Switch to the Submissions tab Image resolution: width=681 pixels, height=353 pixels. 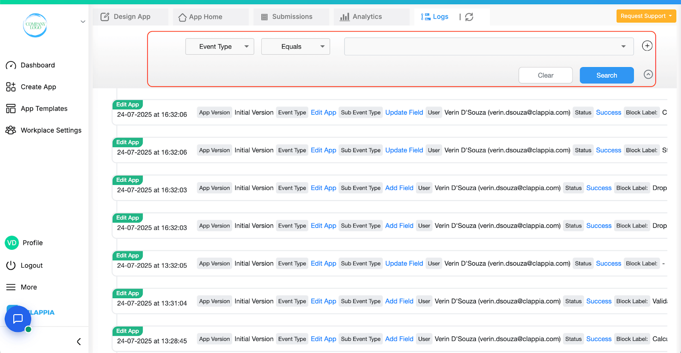[291, 17]
